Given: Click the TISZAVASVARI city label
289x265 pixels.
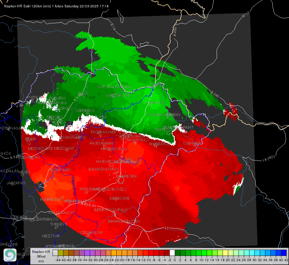Looking at the screenshot, I should pos(103,132).
